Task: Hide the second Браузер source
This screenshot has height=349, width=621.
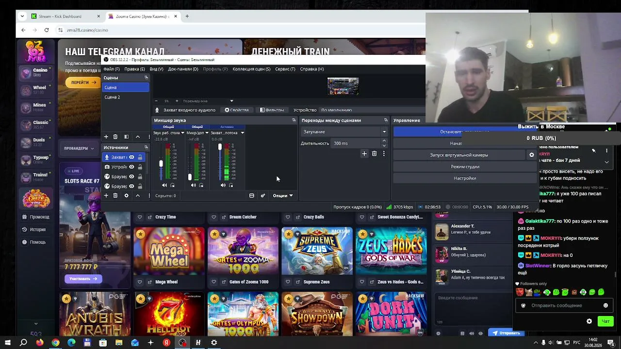Action: coord(131,186)
